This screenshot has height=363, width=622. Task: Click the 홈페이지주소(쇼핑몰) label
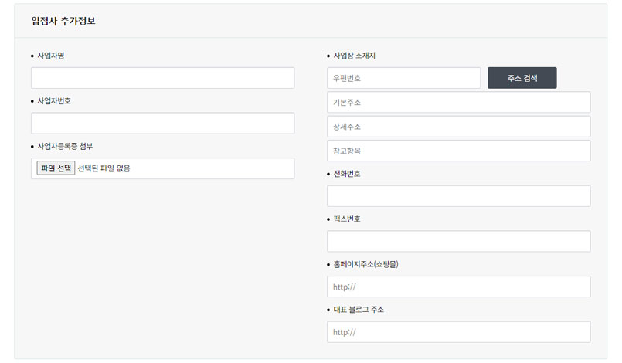[365, 264]
